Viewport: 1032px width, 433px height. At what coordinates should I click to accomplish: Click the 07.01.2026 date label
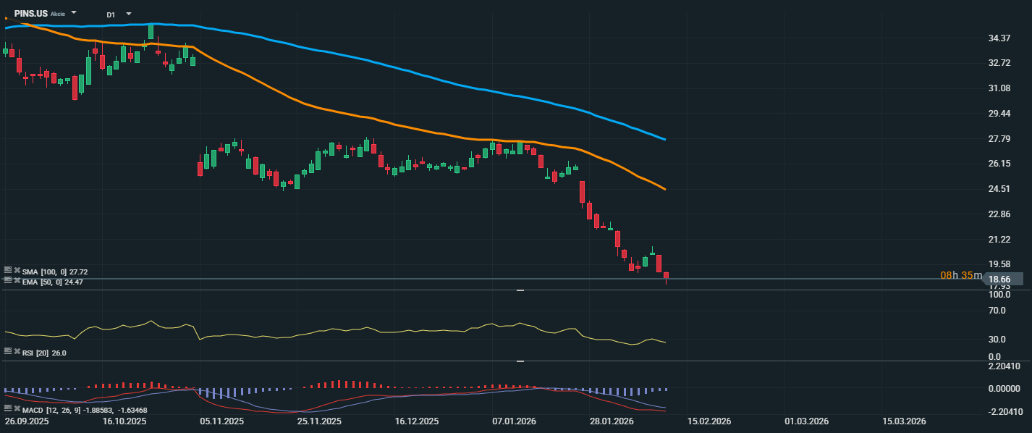click(515, 421)
